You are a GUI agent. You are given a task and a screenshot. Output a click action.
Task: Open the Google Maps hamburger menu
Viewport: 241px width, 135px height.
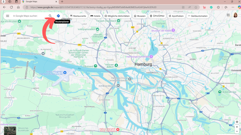tap(8, 16)
